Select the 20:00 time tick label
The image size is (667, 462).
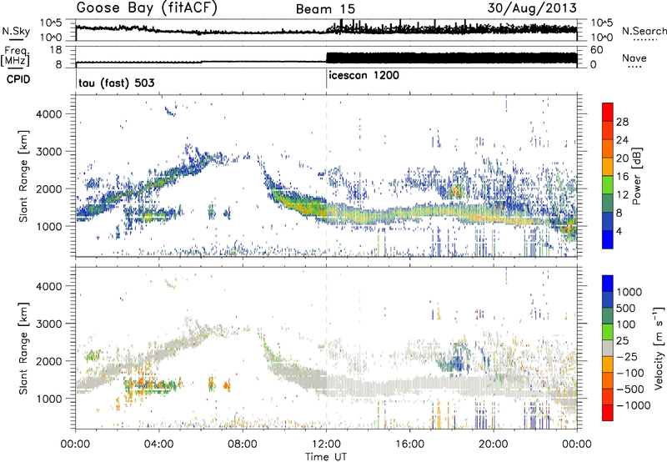click(494, 444)
